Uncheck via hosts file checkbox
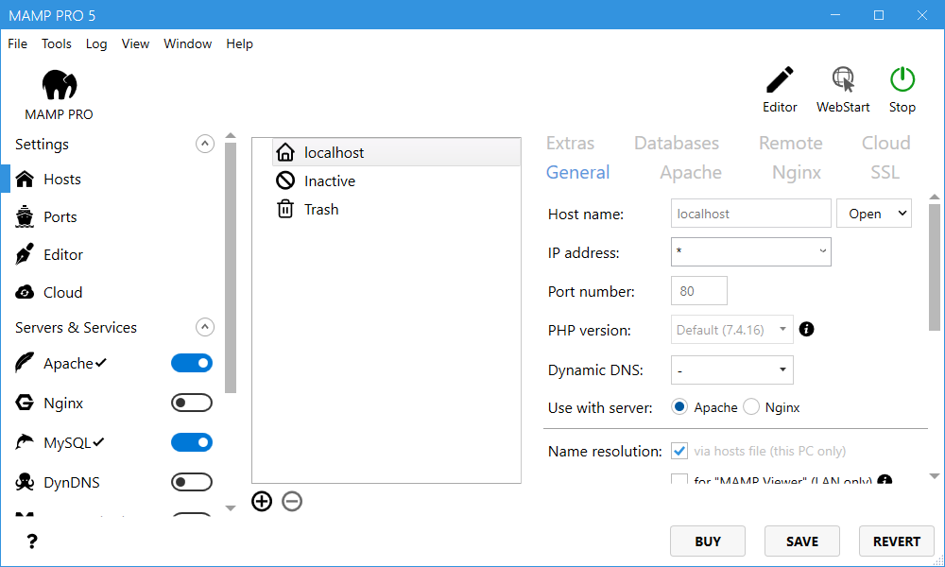The width and height of the screenshot is (945, 567). click(x=679, y=451)
